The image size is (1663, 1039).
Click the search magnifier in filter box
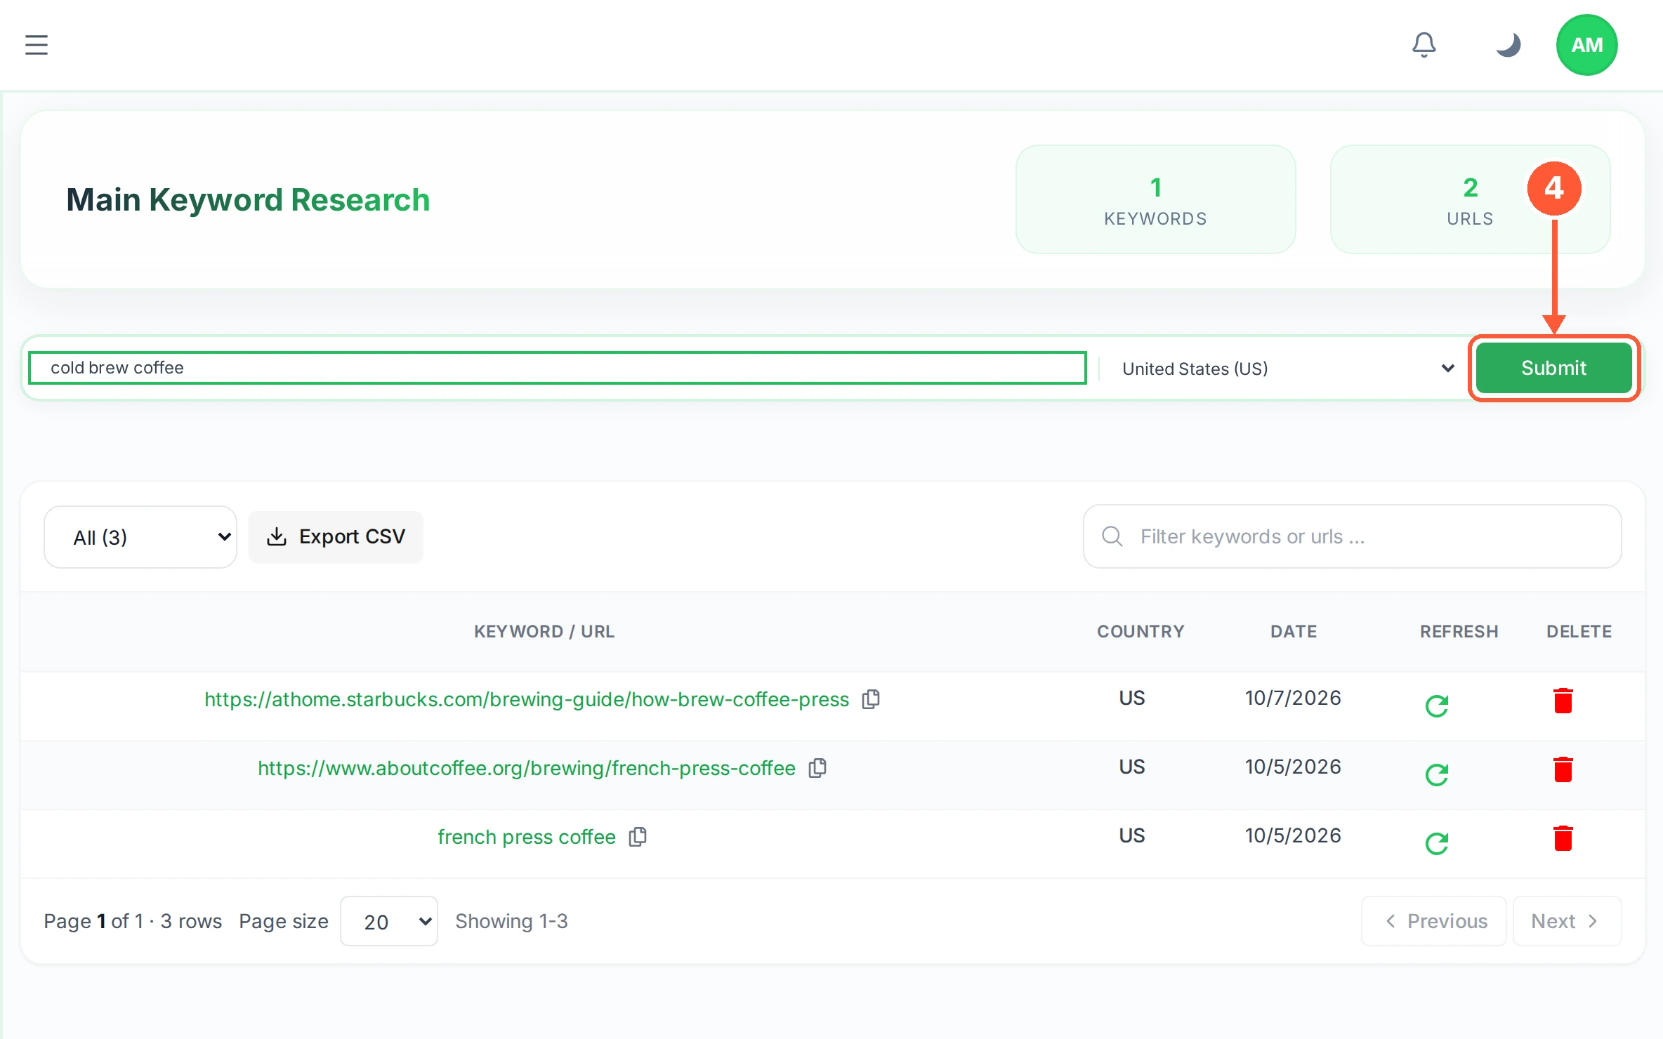tap(1112, 536)
